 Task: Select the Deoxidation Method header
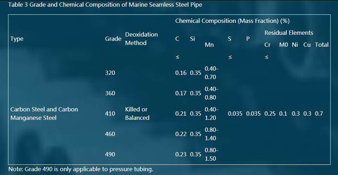[x=142, y=39]
